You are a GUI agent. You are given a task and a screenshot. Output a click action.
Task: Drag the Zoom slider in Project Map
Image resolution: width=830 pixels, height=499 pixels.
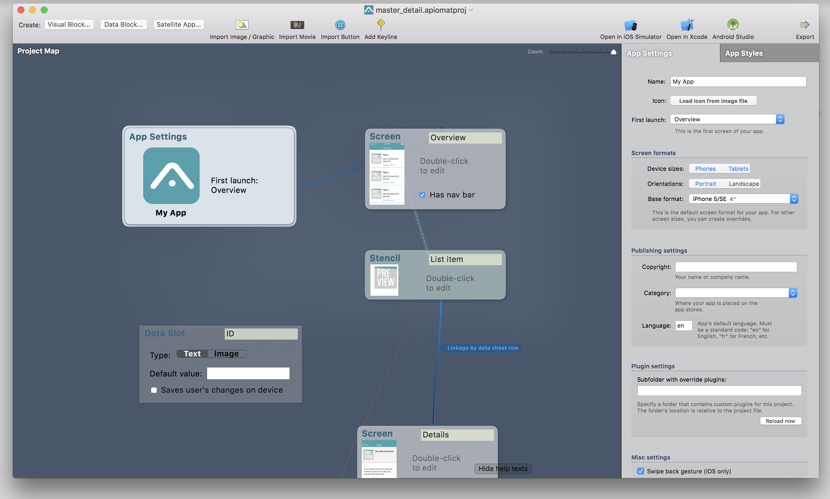614,53
